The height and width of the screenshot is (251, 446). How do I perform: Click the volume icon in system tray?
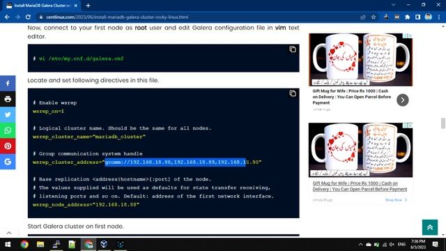(392, 245)
